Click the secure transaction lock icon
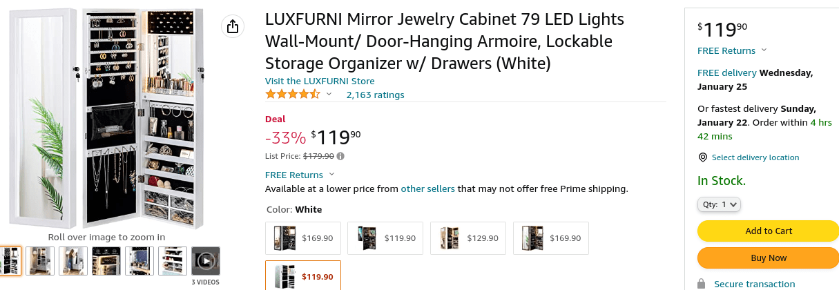Screen dimensions: 839x290 coord(702,283)
